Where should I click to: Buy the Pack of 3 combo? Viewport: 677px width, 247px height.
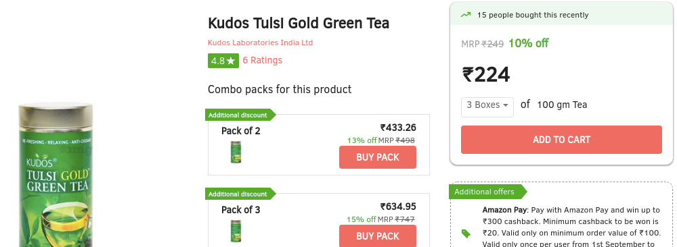[378, 236]
